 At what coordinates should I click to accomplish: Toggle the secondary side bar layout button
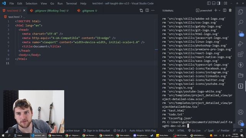pyautogui.click(x=219, y=3)
